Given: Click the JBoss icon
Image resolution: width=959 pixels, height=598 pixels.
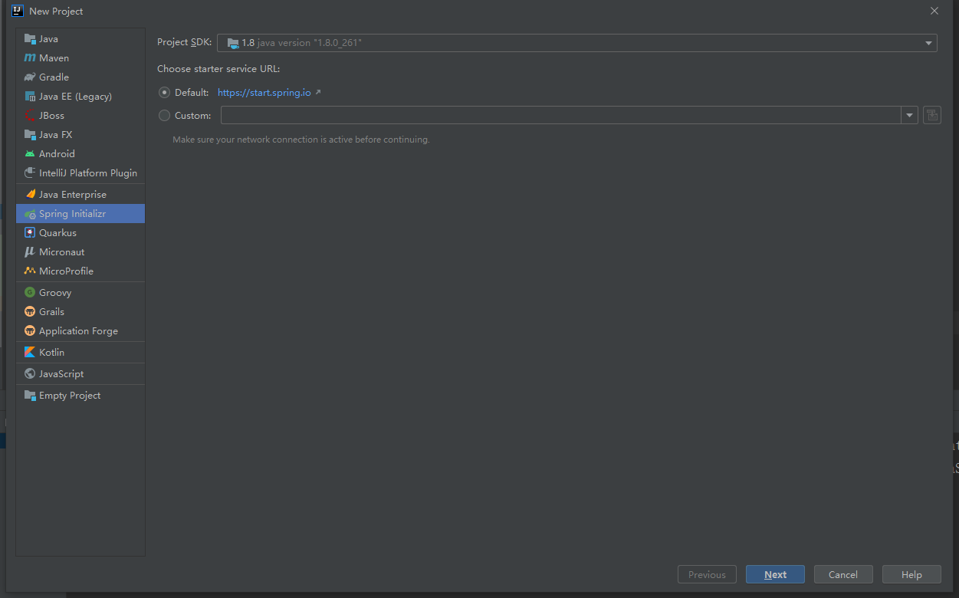Looking at the screenshot, I should coord(30,116).
